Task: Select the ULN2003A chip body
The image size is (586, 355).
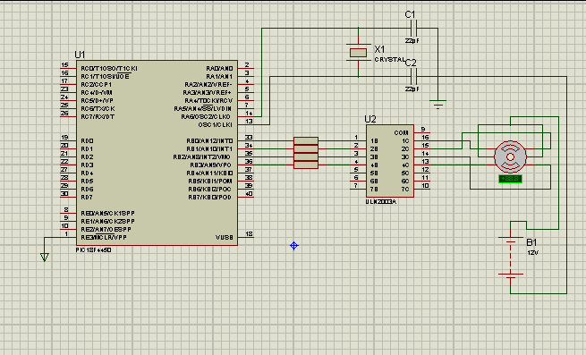Action: (390, 161)
